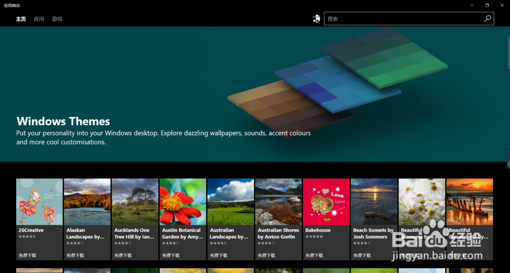Open Alaskan Landscapes theme thumbnail
Viewport: 510px width, 273px height.
(87, 202)
